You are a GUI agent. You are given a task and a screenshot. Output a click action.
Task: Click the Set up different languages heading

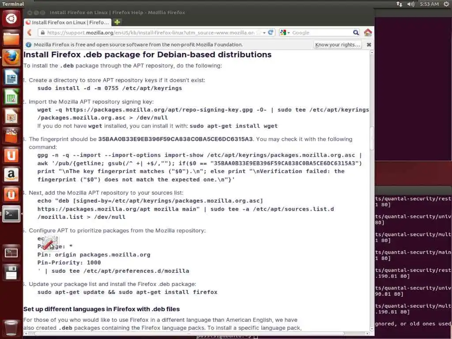pyautogui.click(x=102, y=309)
